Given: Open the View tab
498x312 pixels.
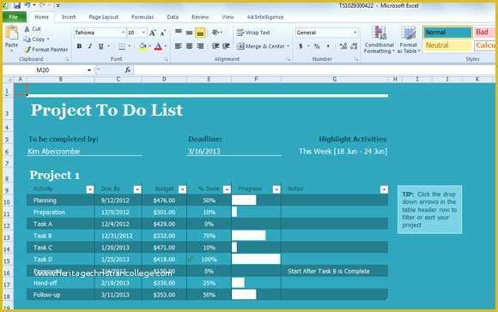Looking at the screenshot, I should click(228, 17).
